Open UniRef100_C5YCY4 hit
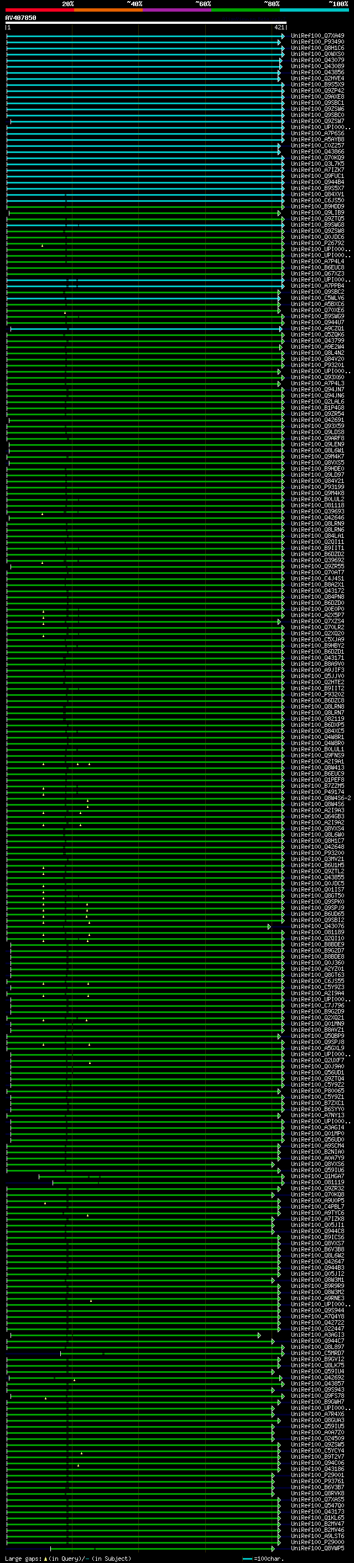 point(317,1451)
